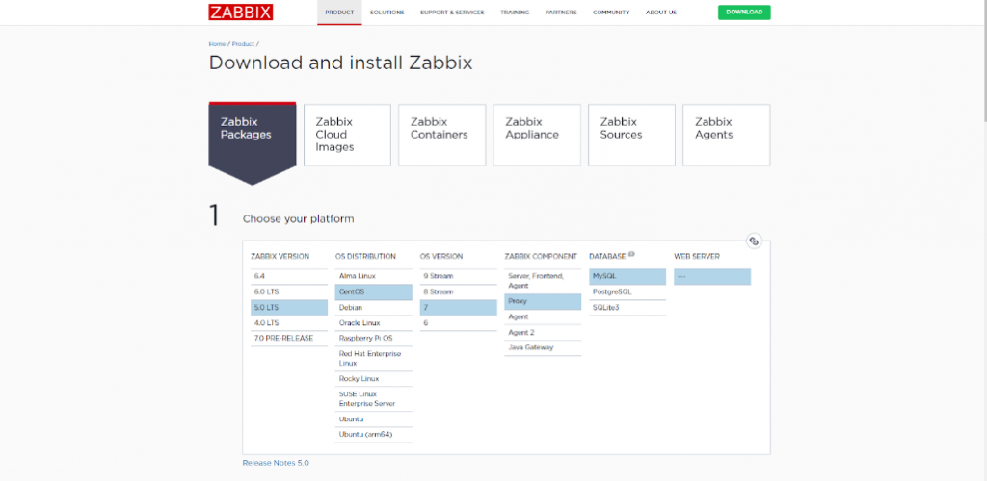
Task: Choose SUSE Linux Enterprise Server distribution
Action: click(x=373, y=398)
